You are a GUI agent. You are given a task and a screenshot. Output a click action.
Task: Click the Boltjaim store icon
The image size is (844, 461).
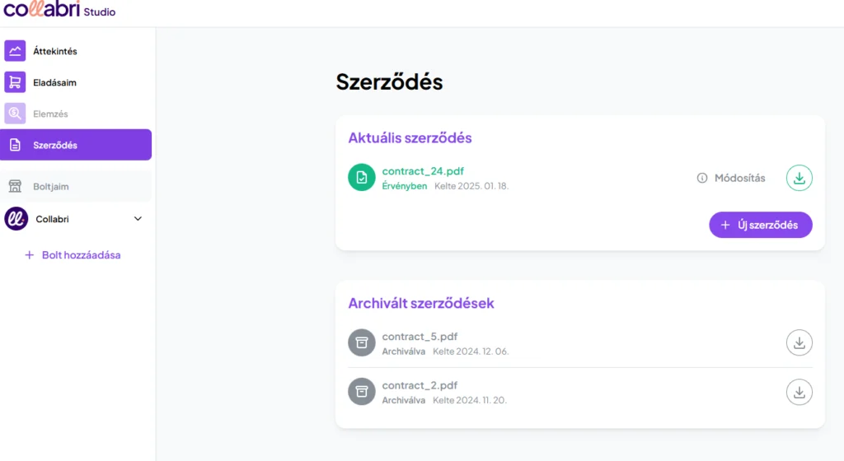click(x=15, y=187)
